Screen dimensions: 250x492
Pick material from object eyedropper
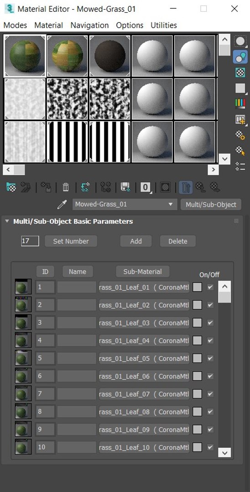coord(62,205)
